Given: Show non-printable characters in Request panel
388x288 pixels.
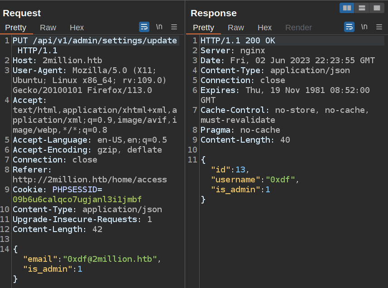Looking at the screenshot, I should (159, 27).
